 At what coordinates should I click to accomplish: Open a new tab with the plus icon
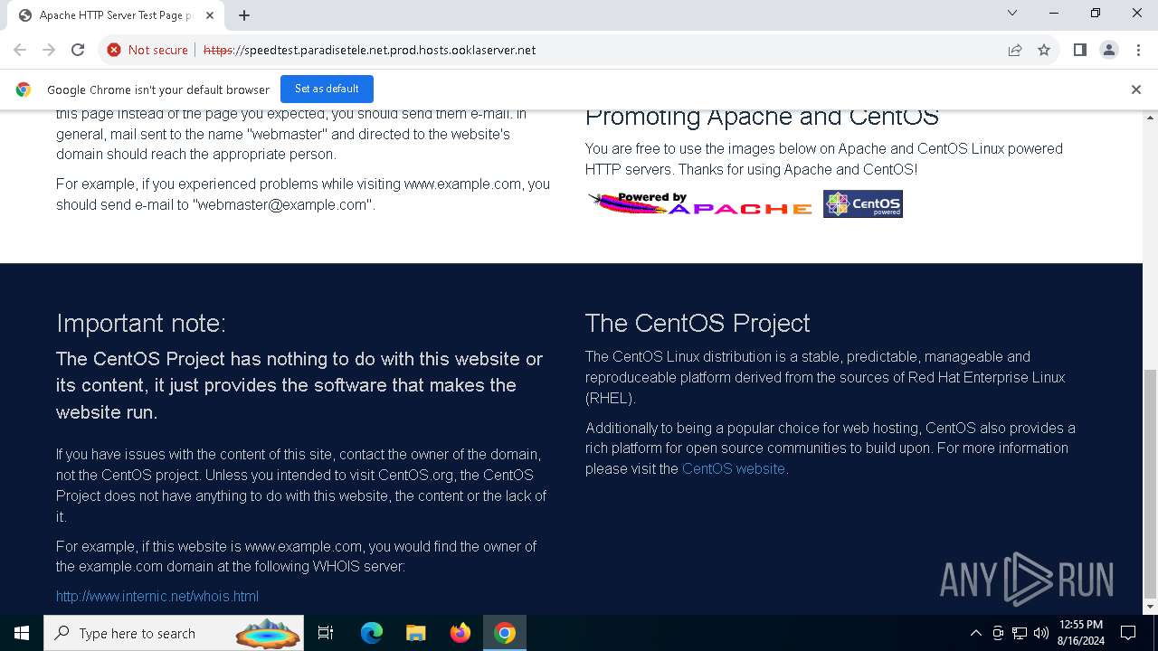click(244, 15)
